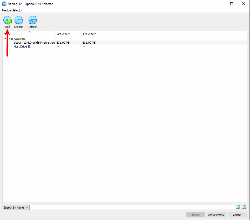The image size is (250, 220).
Task: Sort by Virtual Size column
Action: pos(63,34)
